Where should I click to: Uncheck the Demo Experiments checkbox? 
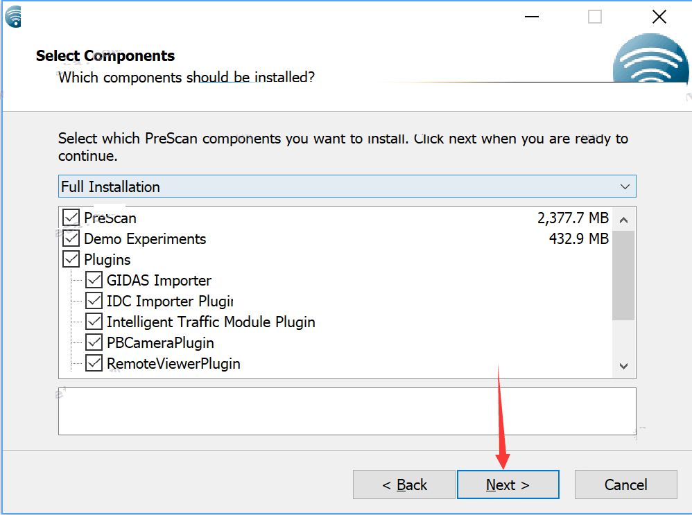click(71, 238)
